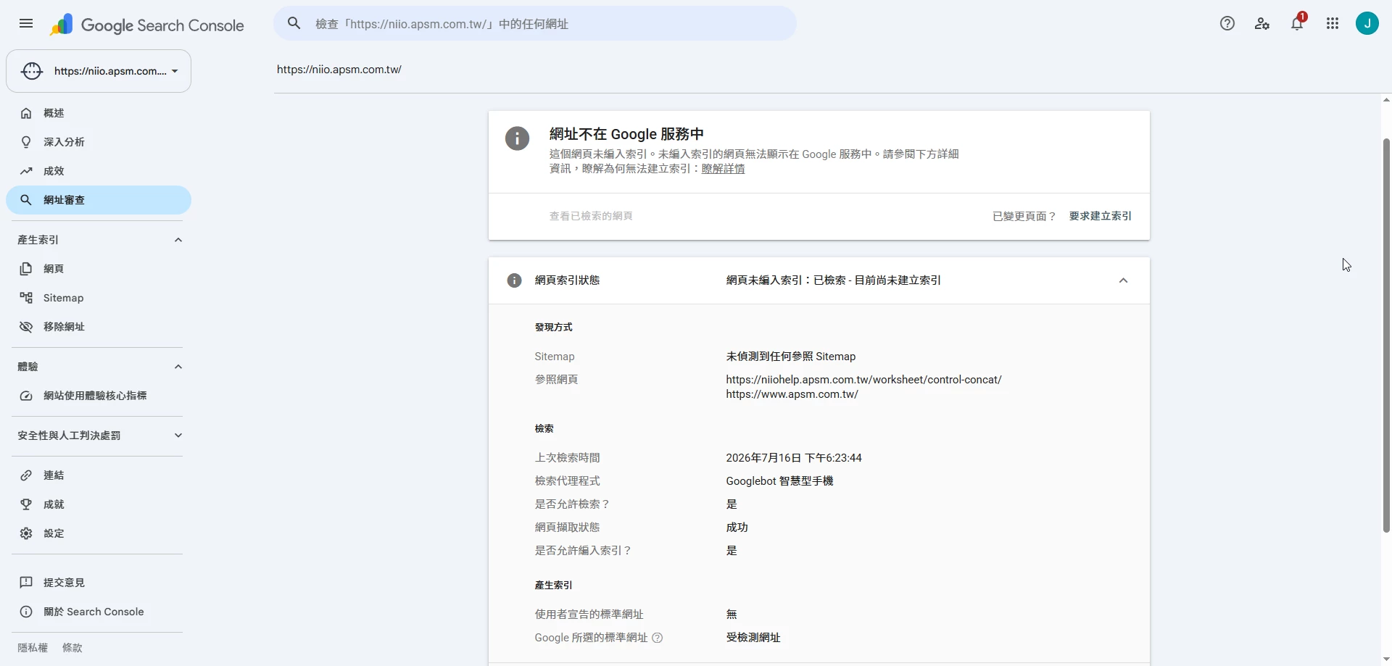Click the trend icon beside 成效

click(26, 171)
